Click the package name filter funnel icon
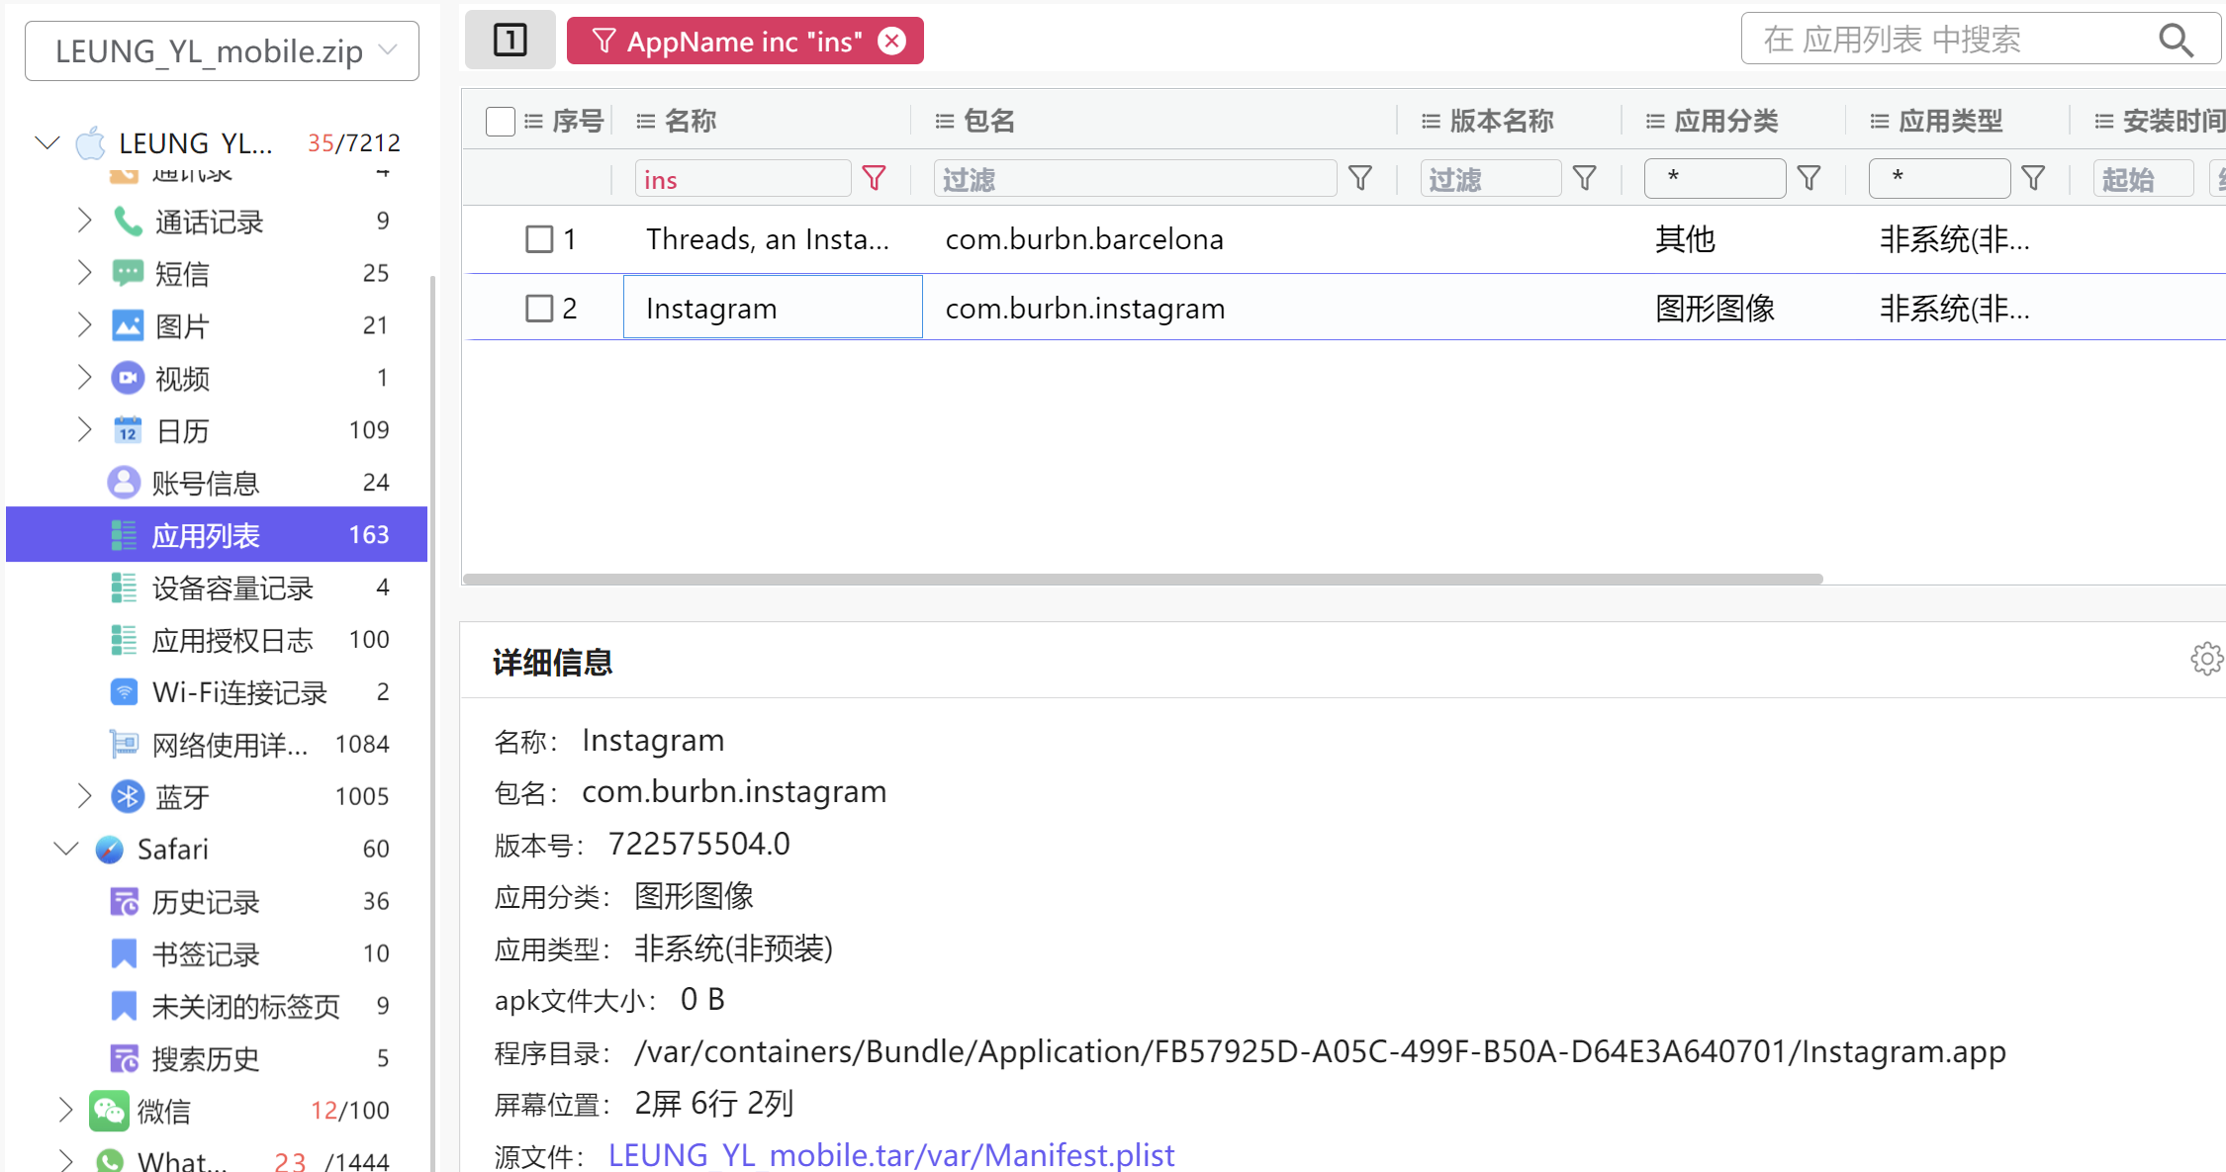The width and height of the screenshot is (2226, 1172). pyautogui.click(x=1360, y=179)
